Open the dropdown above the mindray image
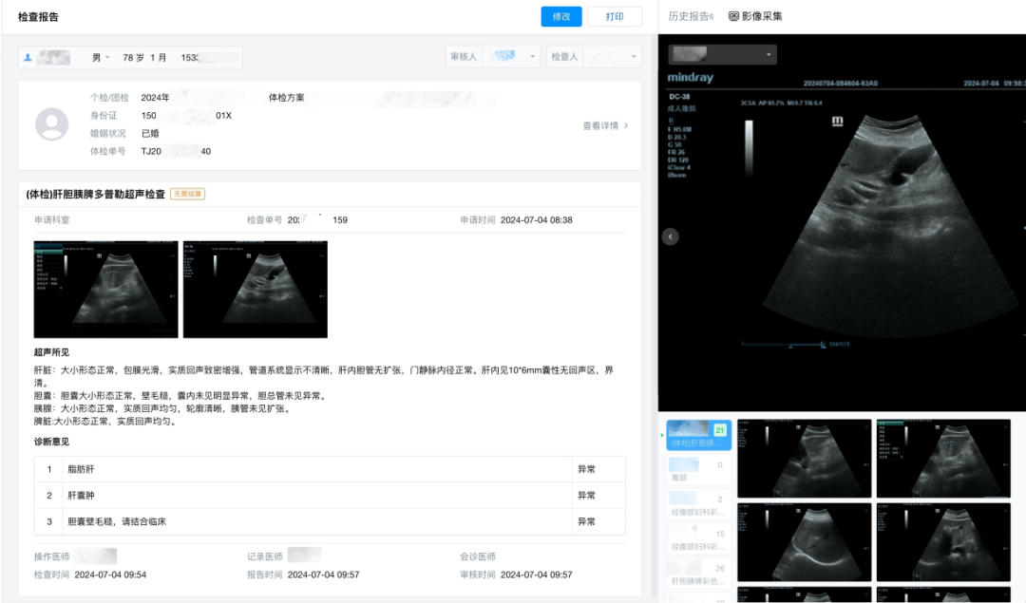 722,55
